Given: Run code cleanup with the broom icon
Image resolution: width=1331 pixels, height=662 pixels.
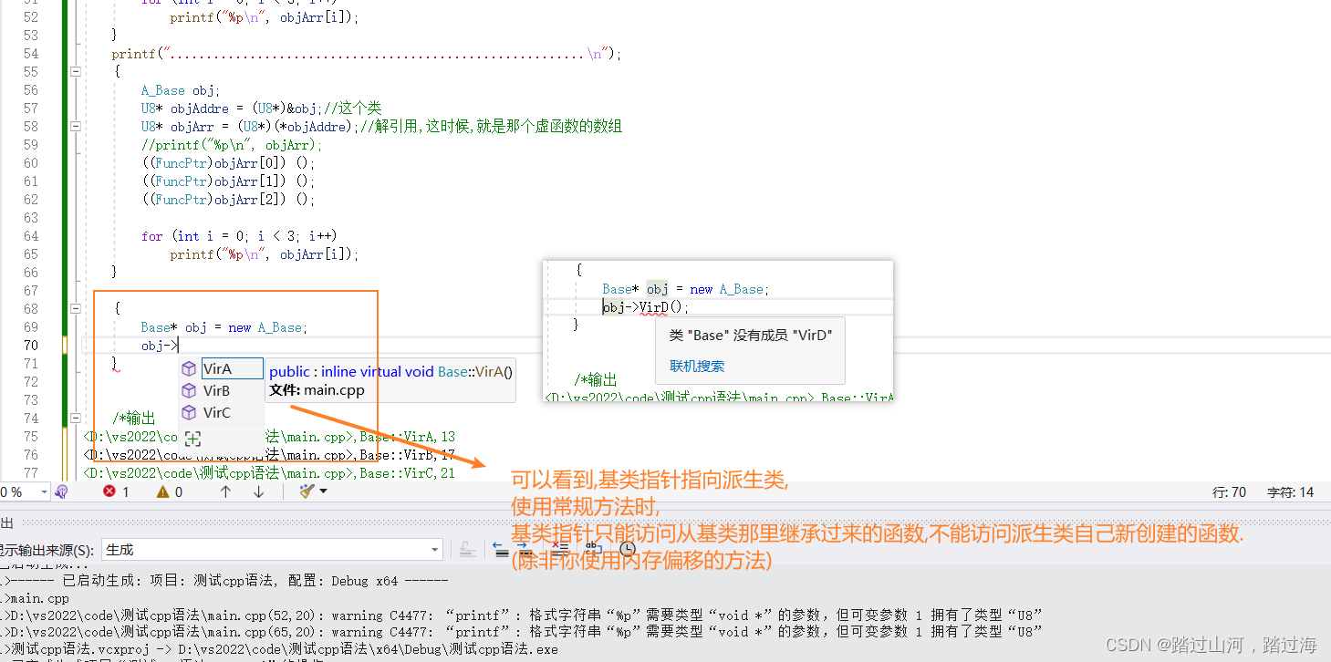Looking at the screenshot, I should [307, 491].
